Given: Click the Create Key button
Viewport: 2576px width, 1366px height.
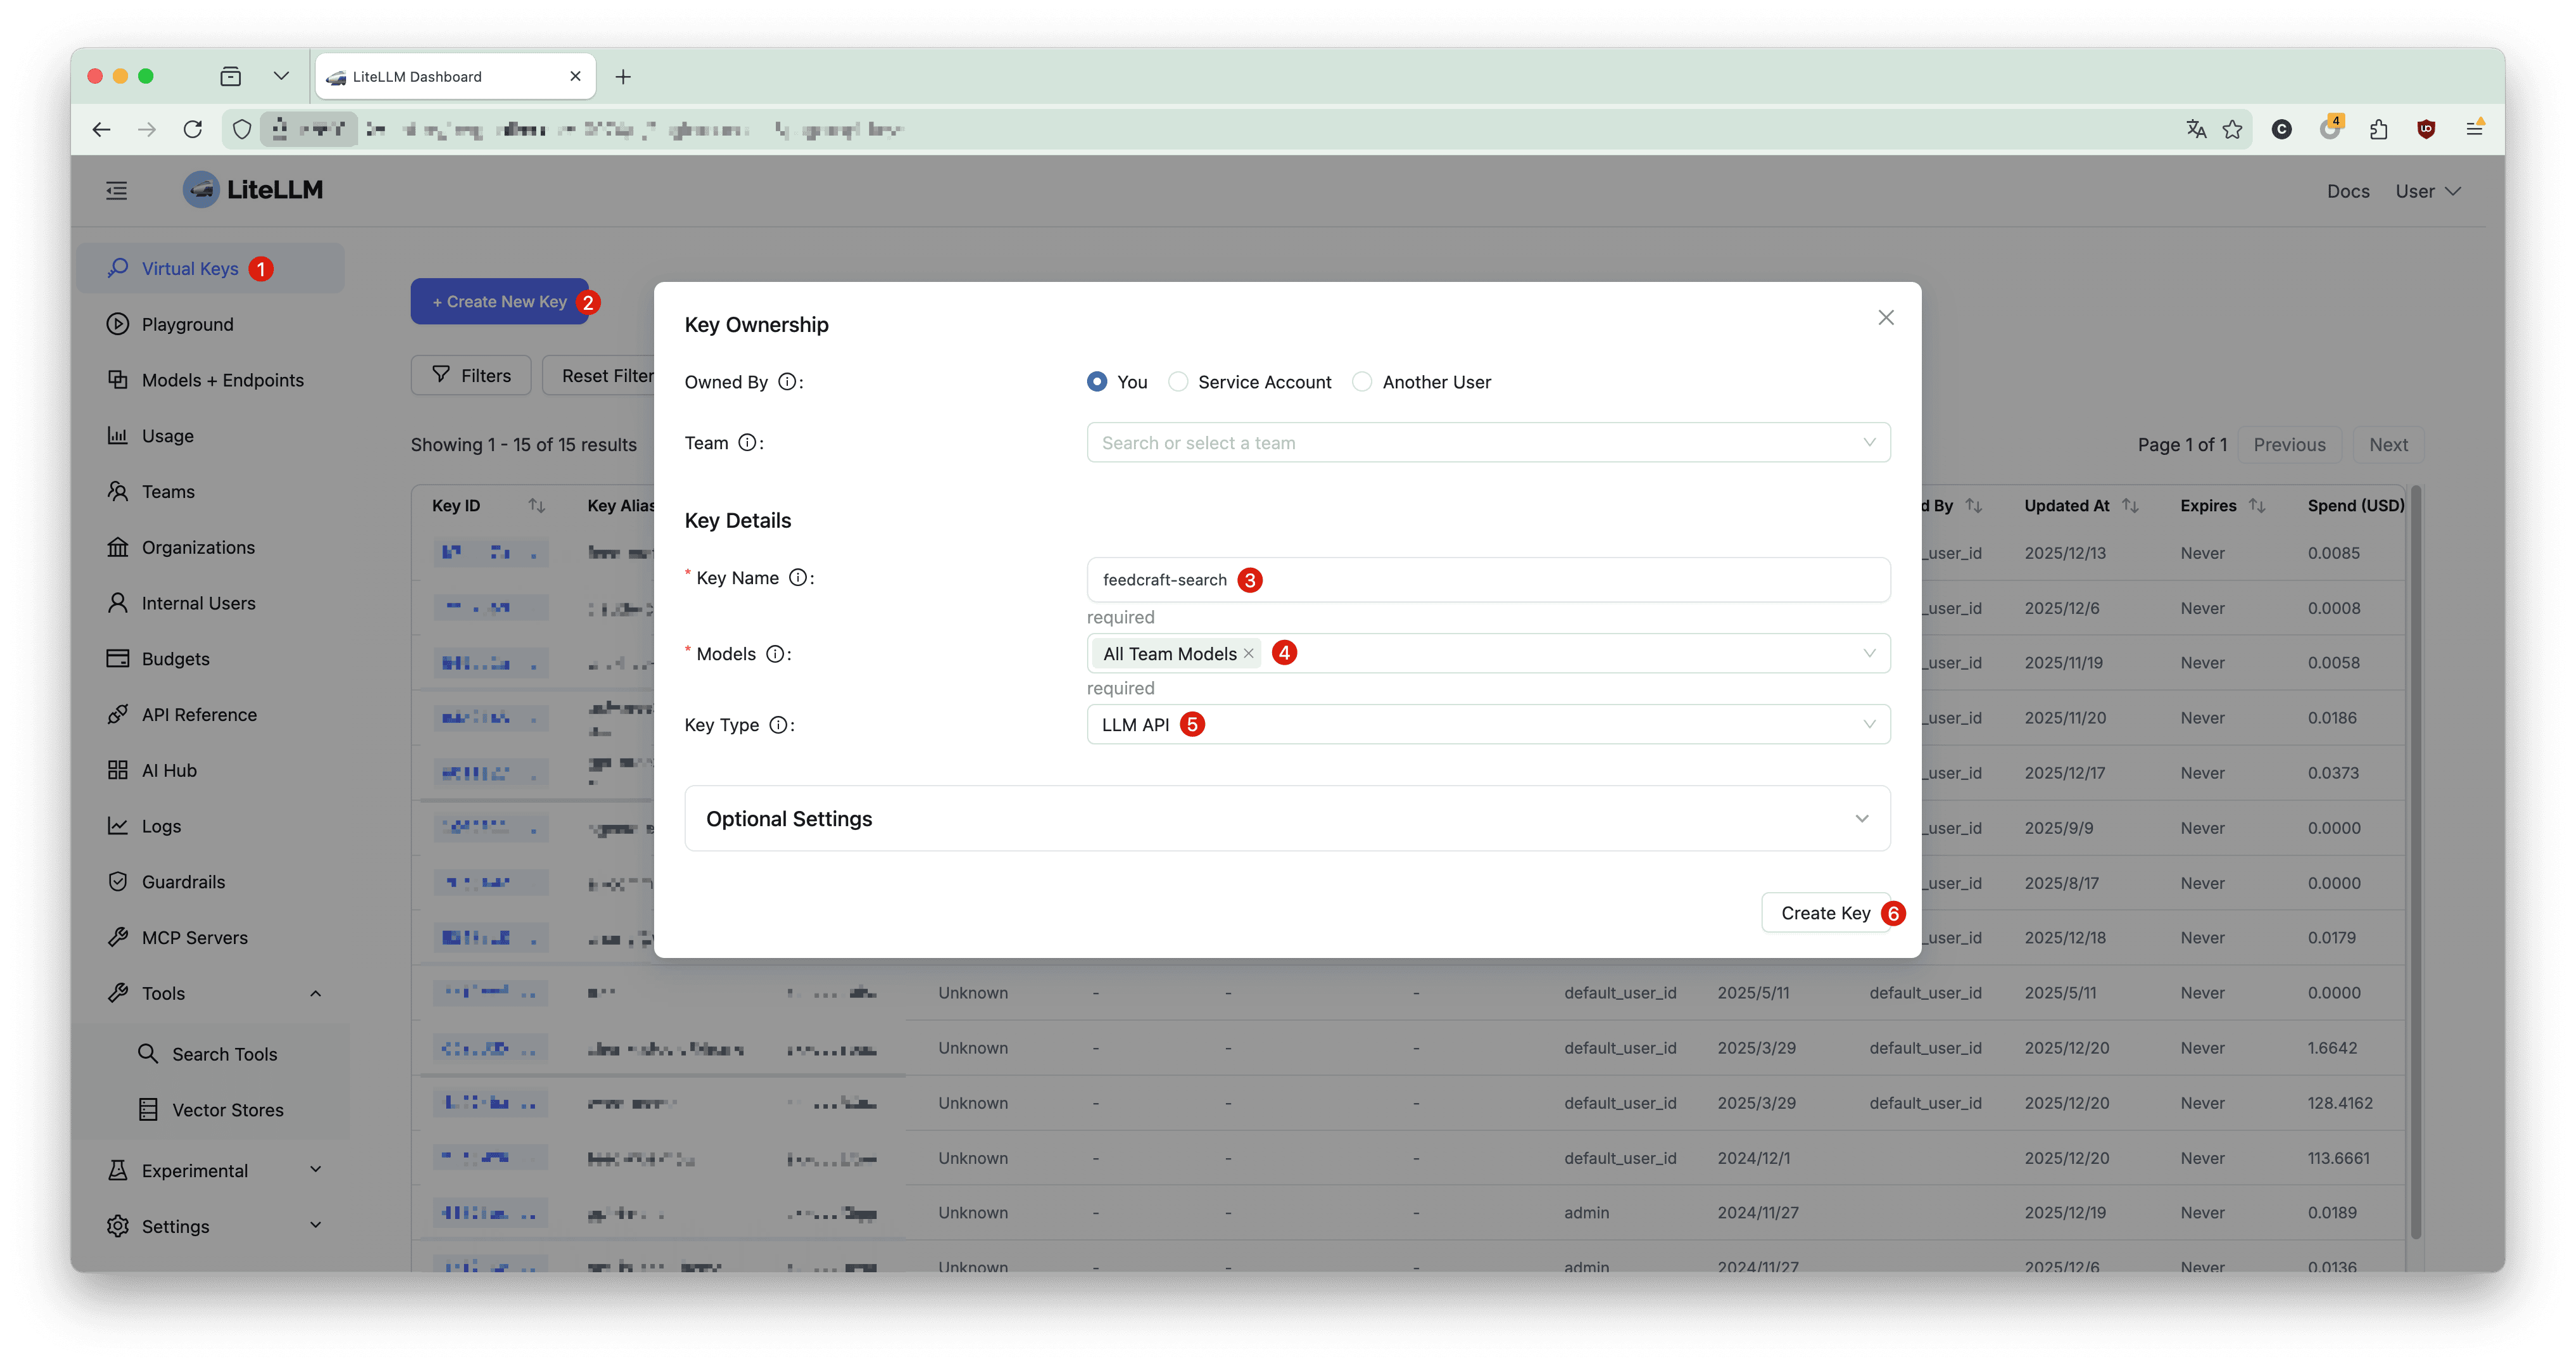Looking at the screenshot, I should (1824, 912).
